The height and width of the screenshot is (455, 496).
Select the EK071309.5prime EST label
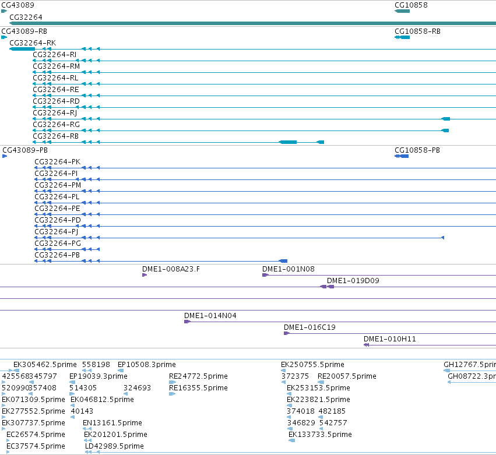[x=34, y=400]
